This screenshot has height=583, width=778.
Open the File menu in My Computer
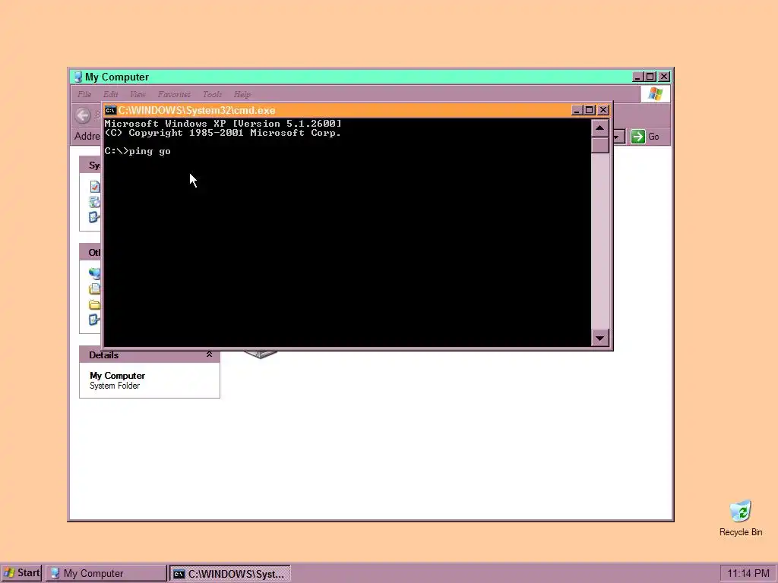84,94
